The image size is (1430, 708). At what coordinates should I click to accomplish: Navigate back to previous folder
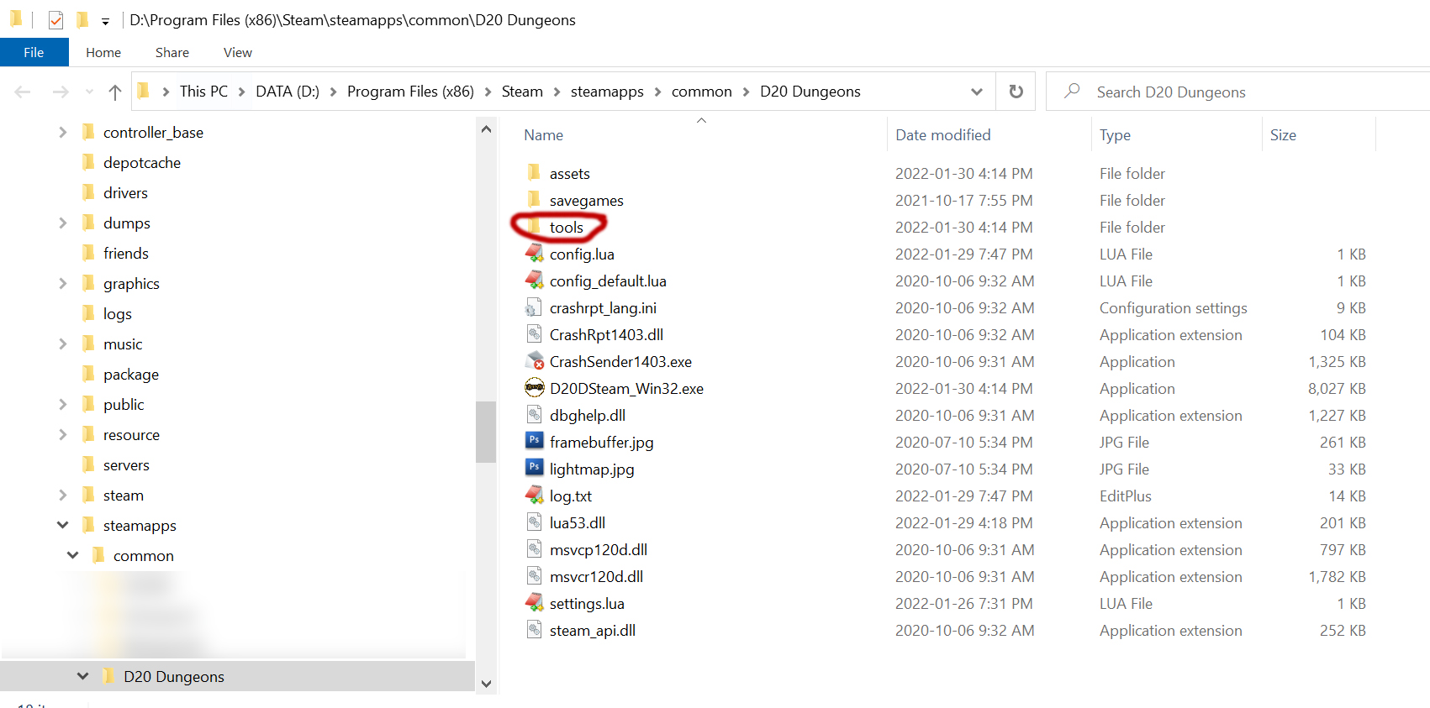coord(23,92)
